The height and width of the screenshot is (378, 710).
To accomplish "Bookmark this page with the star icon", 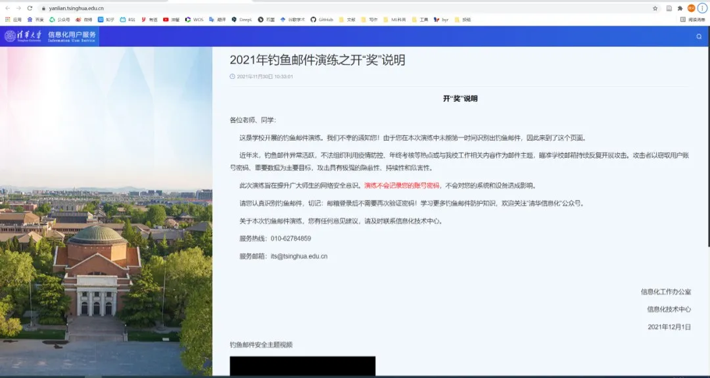I will [655, 8].
